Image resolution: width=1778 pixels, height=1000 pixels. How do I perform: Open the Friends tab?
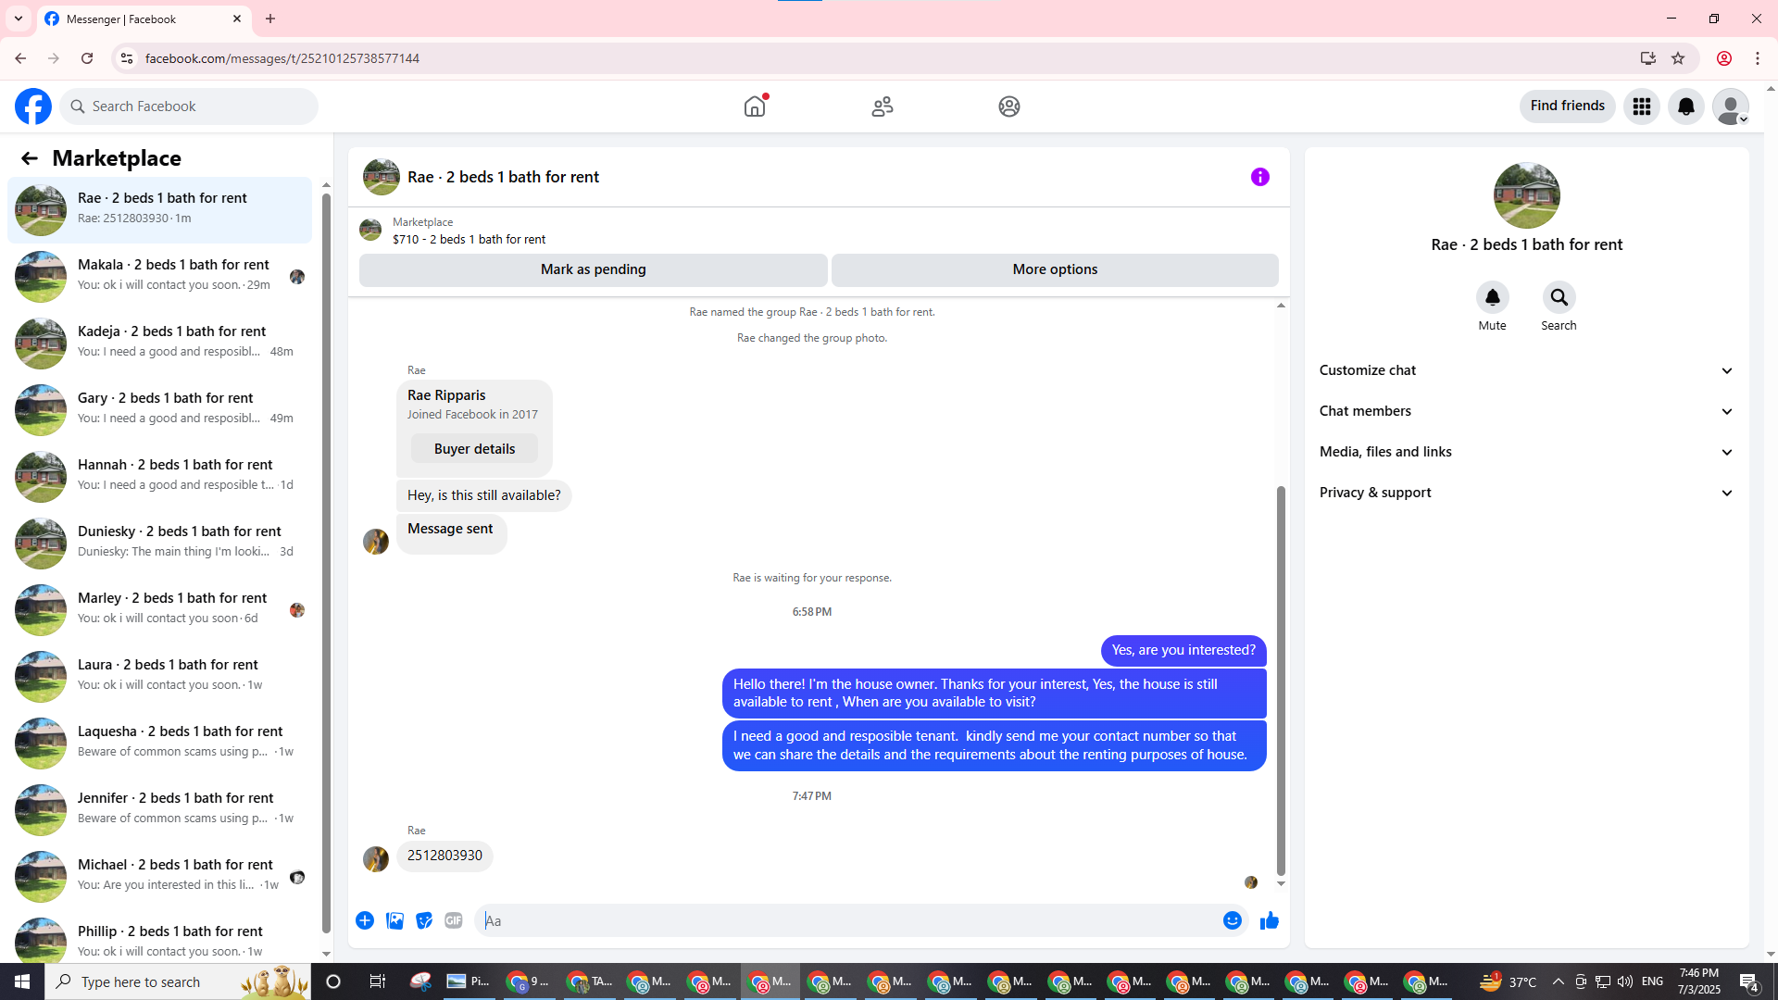tap(882, 106)
